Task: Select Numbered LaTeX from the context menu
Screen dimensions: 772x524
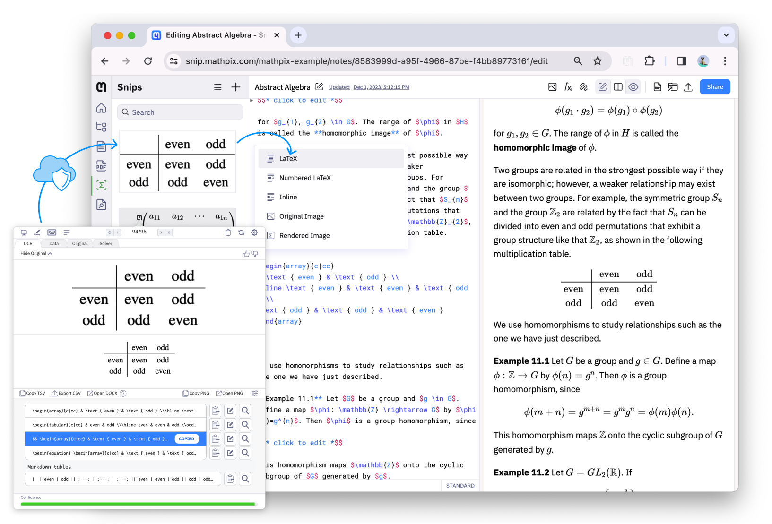Action: pyautogui.click(x=305, y=178)
